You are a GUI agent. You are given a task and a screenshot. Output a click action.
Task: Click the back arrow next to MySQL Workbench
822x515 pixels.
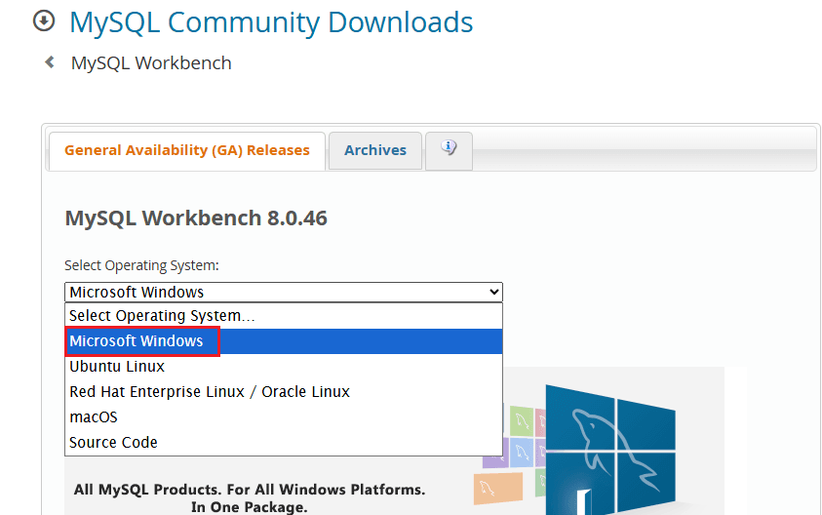50,62
